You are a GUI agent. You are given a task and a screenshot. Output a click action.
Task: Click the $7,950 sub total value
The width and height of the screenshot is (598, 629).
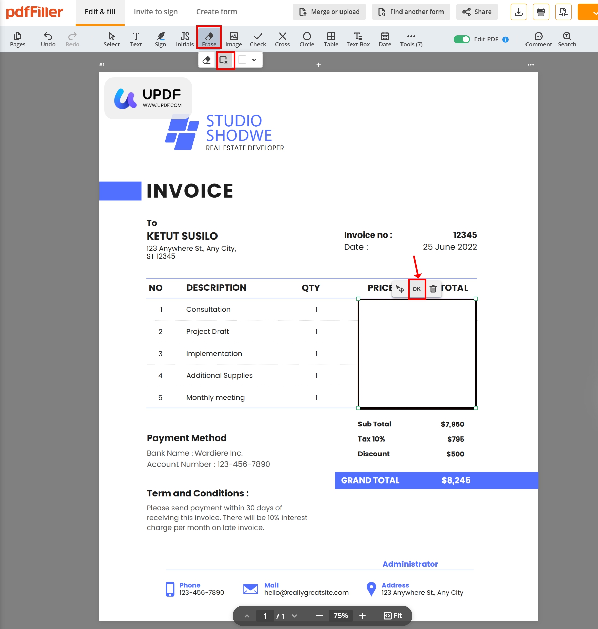[453, 424]
